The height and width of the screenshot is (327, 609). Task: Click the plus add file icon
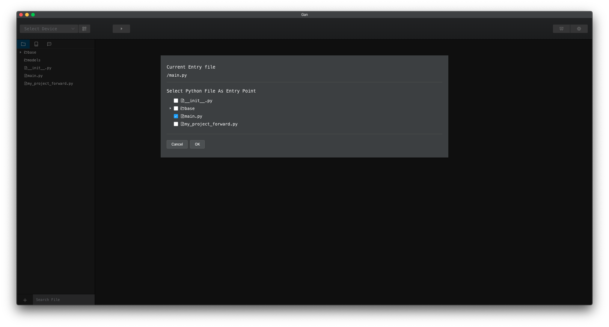(25, 300)
